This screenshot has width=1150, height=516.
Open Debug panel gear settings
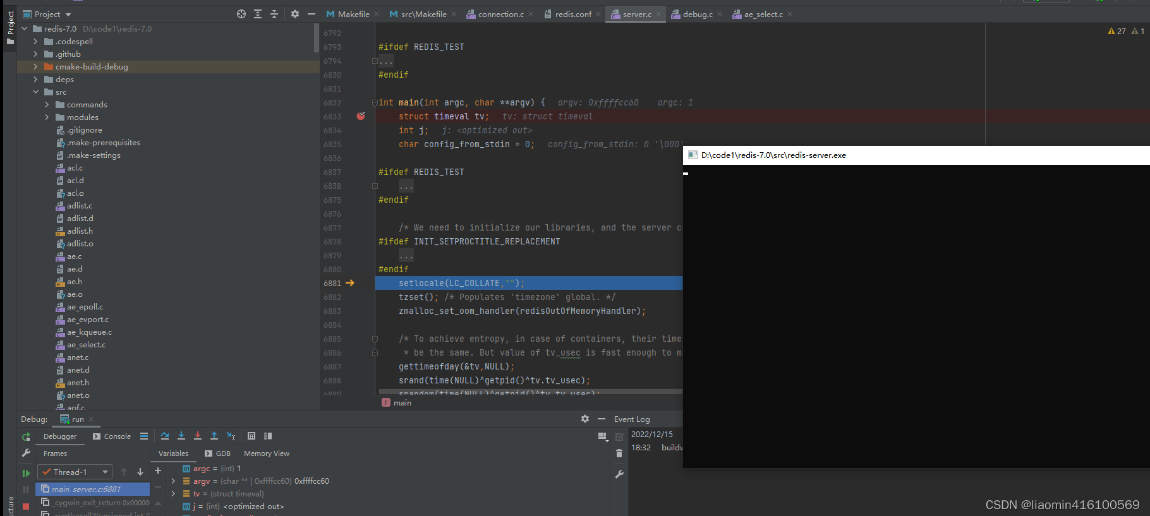(585, 419)
